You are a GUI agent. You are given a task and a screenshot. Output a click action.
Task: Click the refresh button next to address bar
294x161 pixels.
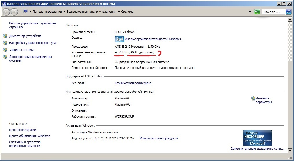tap(257, 12)
